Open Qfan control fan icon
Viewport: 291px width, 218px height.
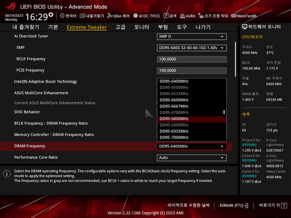pos(110,16)
